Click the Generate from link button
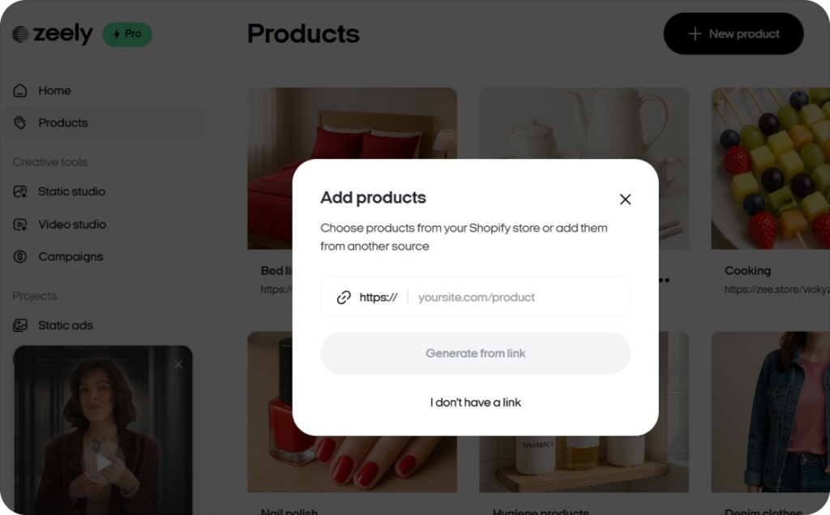The height and width of the screenshot is (515, 830). pos(475,353)
